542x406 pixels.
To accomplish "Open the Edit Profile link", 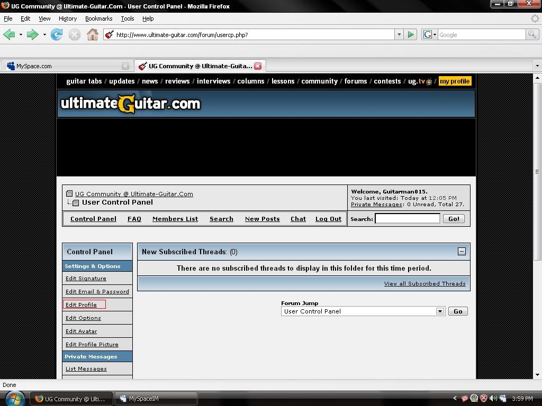I will tap(81, 304).
